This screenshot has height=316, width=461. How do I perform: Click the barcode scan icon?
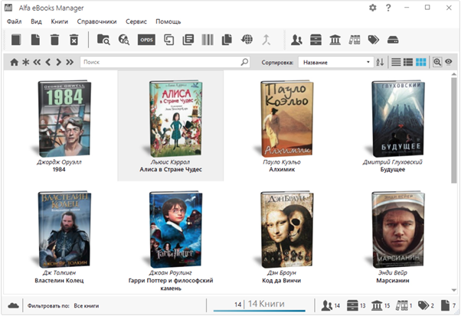click(x=208, y=40)
